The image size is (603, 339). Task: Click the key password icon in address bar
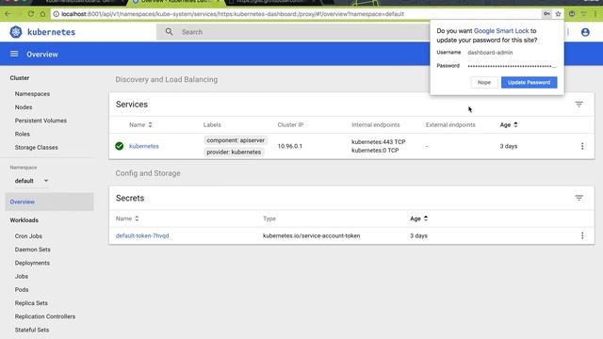pos(546,14)
